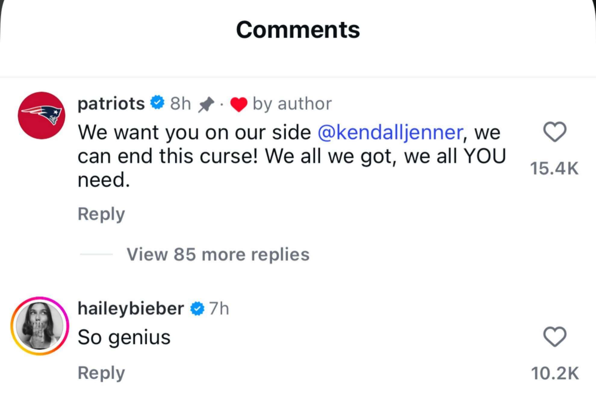The image size is (596, 397).
Task: Open the patriots username menu
Action: 110,103
